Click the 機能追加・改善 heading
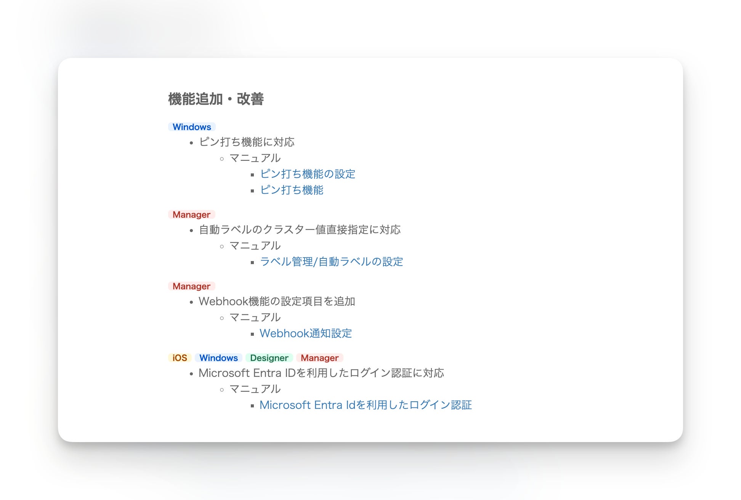741x500 pixels. point(216,99)
